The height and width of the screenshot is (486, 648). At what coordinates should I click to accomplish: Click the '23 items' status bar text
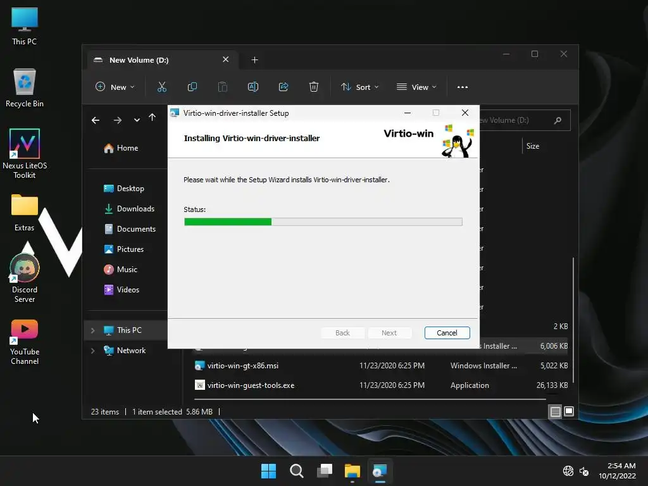click(x=105, y=411)
